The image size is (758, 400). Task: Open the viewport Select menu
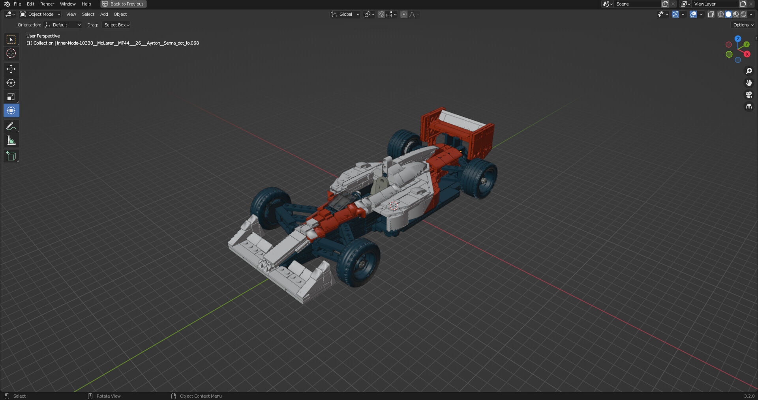pos(88,14)
